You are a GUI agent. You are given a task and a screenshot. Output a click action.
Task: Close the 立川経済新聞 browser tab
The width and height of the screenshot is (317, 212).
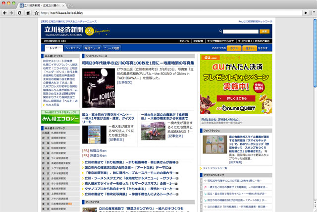(63, 5)
